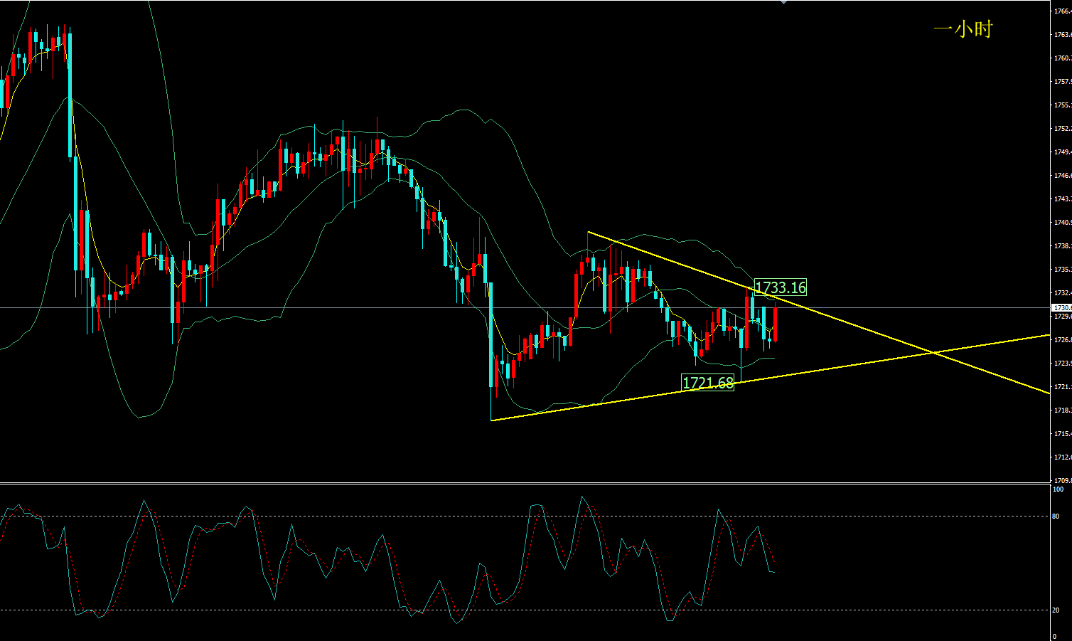The image size is (1072, 641).
Task: Click the bottom price label 1709 on axis
Action: point(1061,480)
